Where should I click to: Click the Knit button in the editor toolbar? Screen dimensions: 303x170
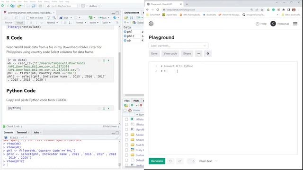(64, 17)
